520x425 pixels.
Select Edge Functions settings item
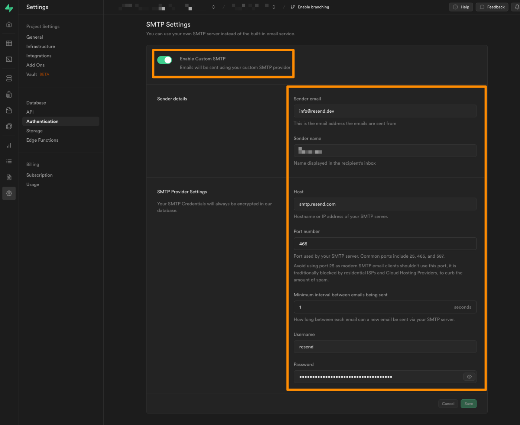[42, 140]
